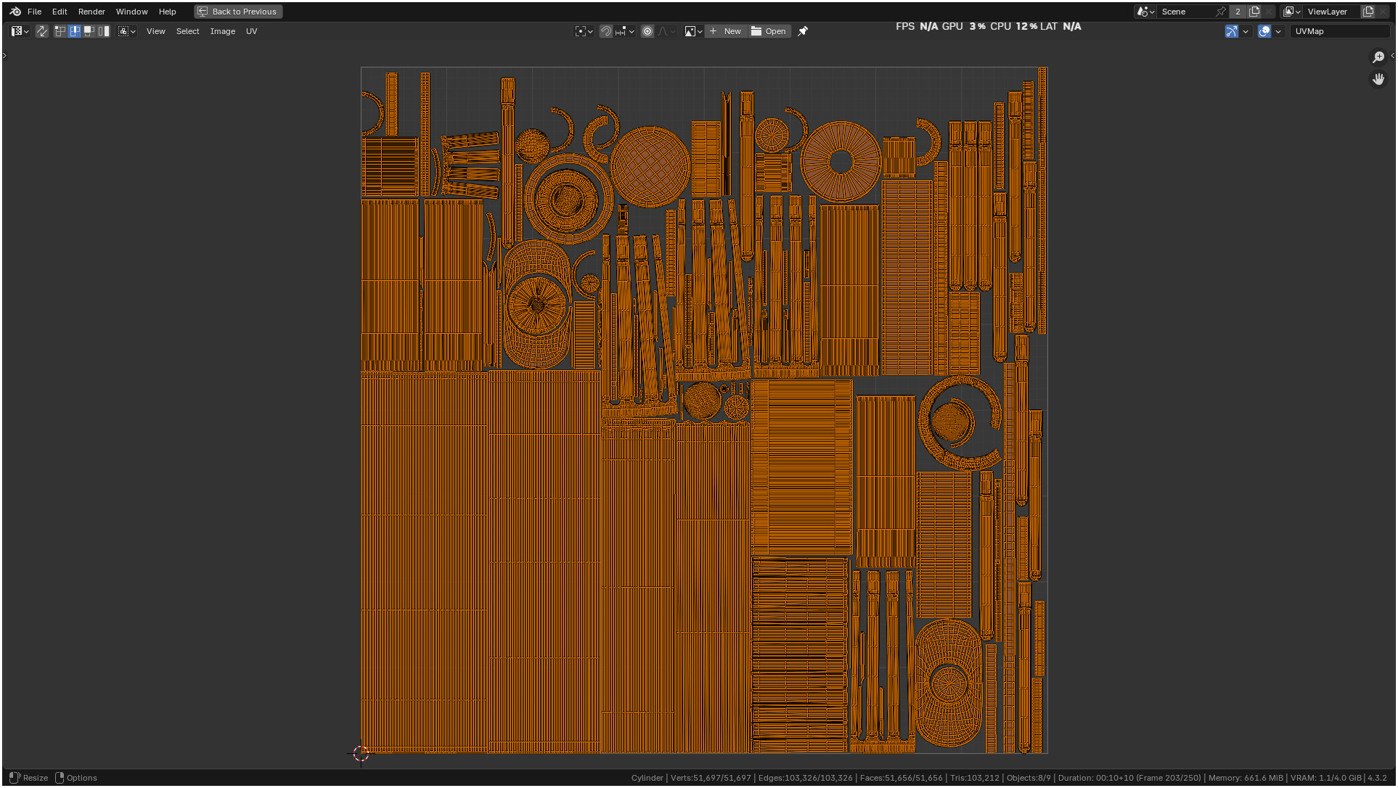Select vertex UV selection mode

click(60, 31)
